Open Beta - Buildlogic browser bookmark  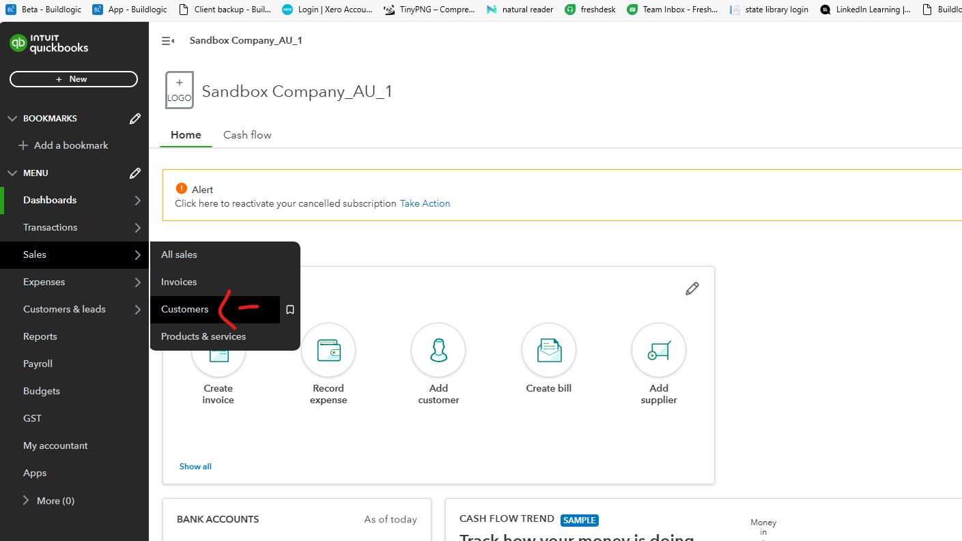(43, 10)
